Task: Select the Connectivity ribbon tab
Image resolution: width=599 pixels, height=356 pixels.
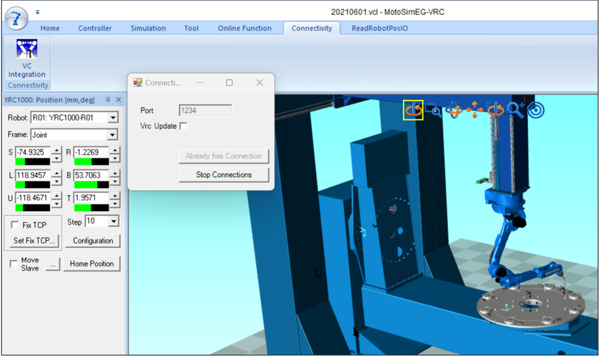Action: 311,28
